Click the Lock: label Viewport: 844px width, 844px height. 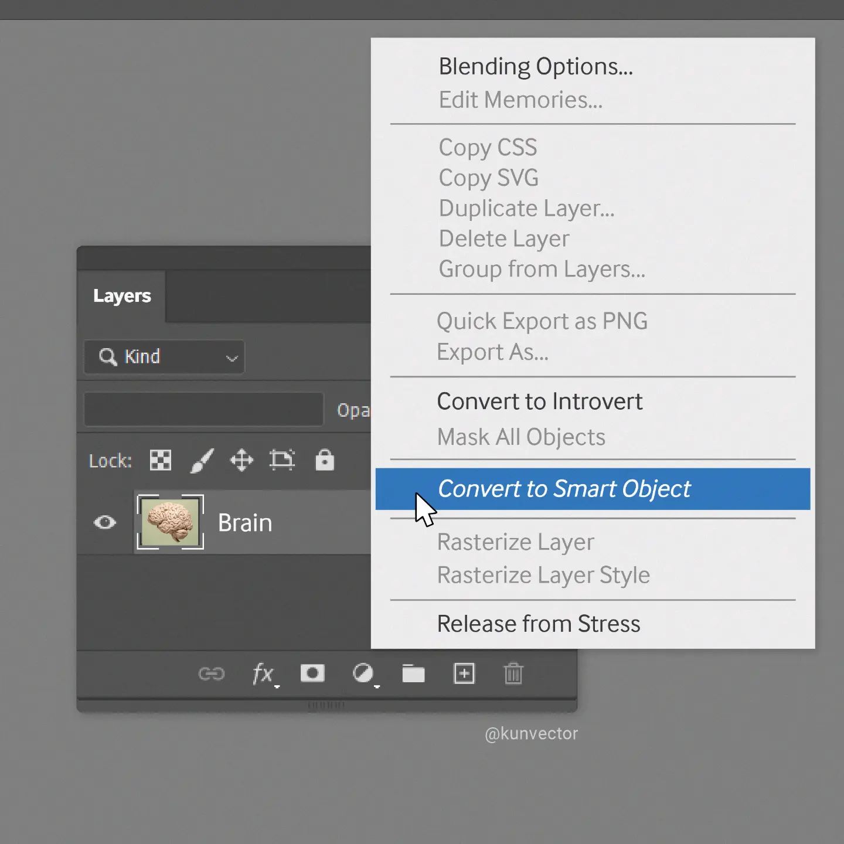pos(110,461)
